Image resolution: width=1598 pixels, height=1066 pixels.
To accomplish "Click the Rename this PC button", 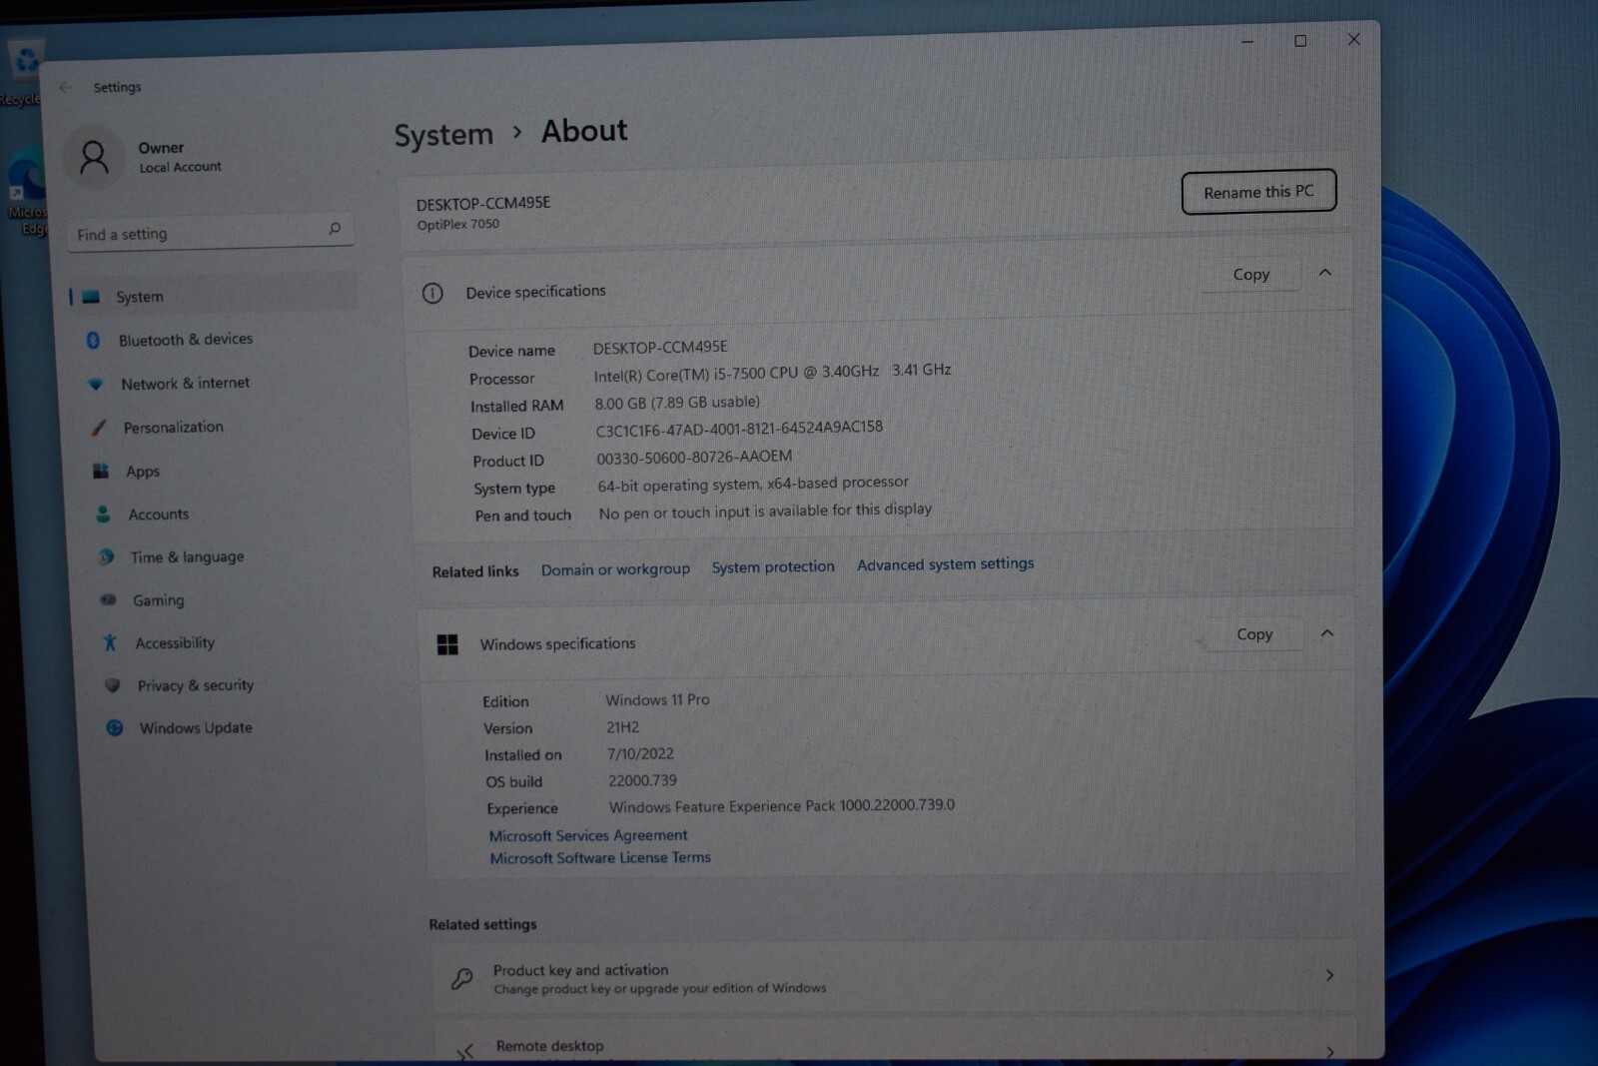I will click(x=1258, y=192).
